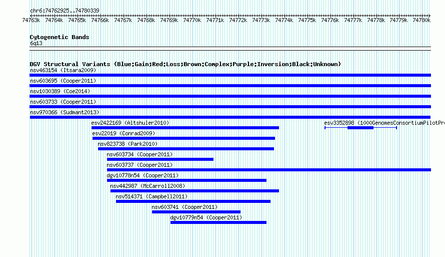Select the blue bar under esv22019
Viewport: 445px width, 257px height.
(x=183, y=138)
